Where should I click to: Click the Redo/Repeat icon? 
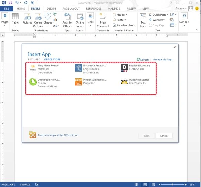26,3
